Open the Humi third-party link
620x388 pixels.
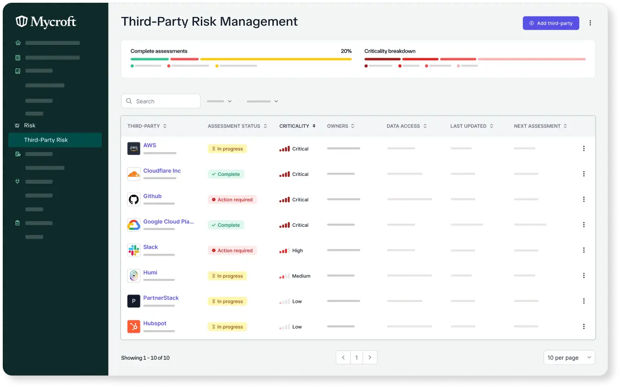point(150,273)
